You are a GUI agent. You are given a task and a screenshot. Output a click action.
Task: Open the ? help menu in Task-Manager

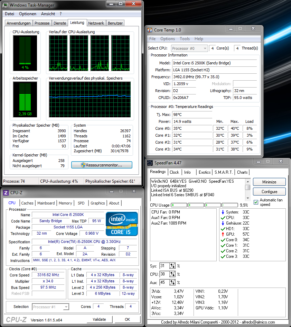(60, 14)
